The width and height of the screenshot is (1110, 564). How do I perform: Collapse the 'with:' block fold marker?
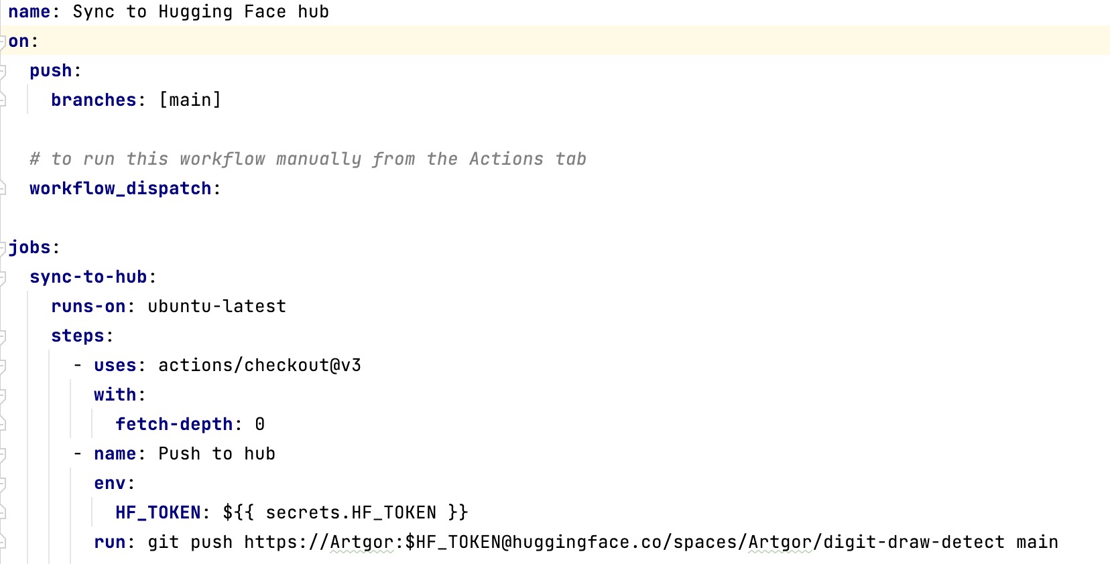(x=3, y=395)
